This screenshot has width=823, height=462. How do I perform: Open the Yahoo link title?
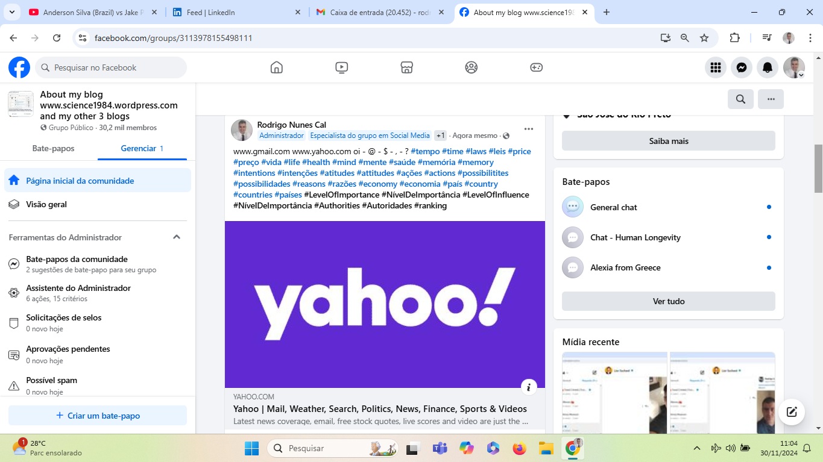pos(380,409)
